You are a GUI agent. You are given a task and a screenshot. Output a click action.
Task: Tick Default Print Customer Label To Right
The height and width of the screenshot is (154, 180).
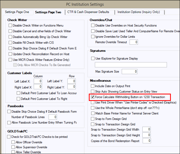click(x=18, y=99)
